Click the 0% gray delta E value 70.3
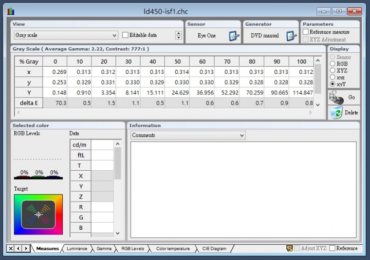This screenshot has width=370, height=260. 55,103
